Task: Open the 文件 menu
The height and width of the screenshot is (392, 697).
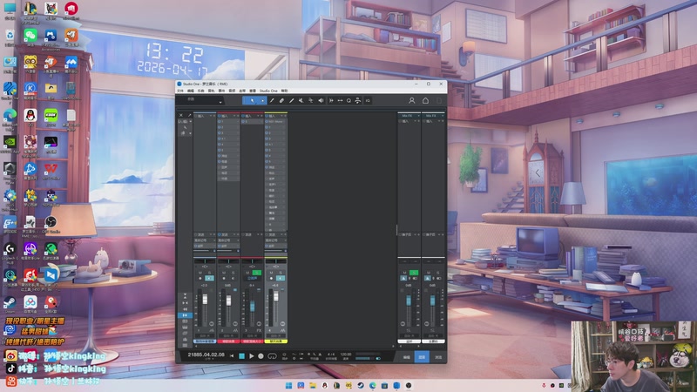Action: tap(180, 91)
